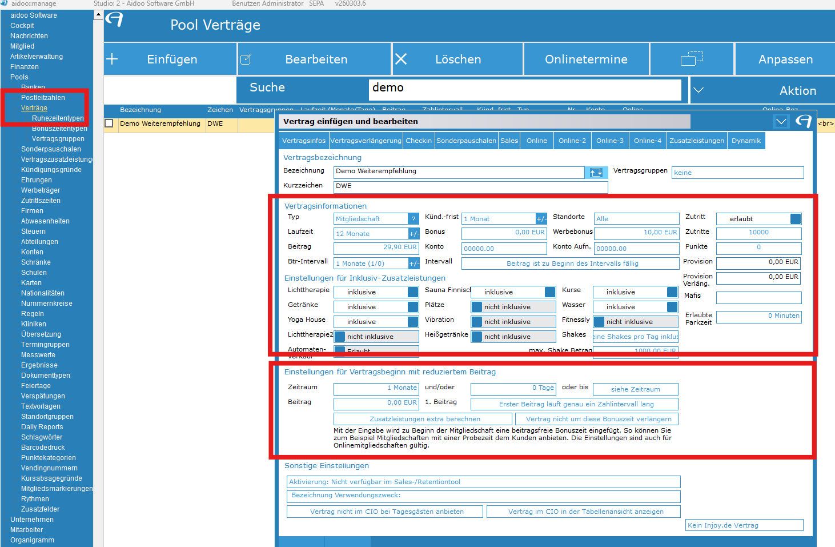
Task: Toggle the Lichttherapie inklusive switch
Action: point(413,292)
